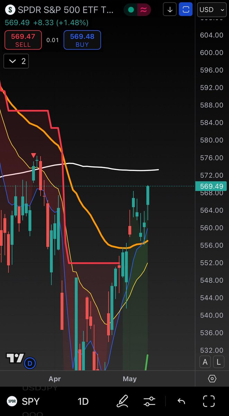Click the down arrow download icon
The image size is (229, 416).
pyautogui.click(x=170, y=10)
